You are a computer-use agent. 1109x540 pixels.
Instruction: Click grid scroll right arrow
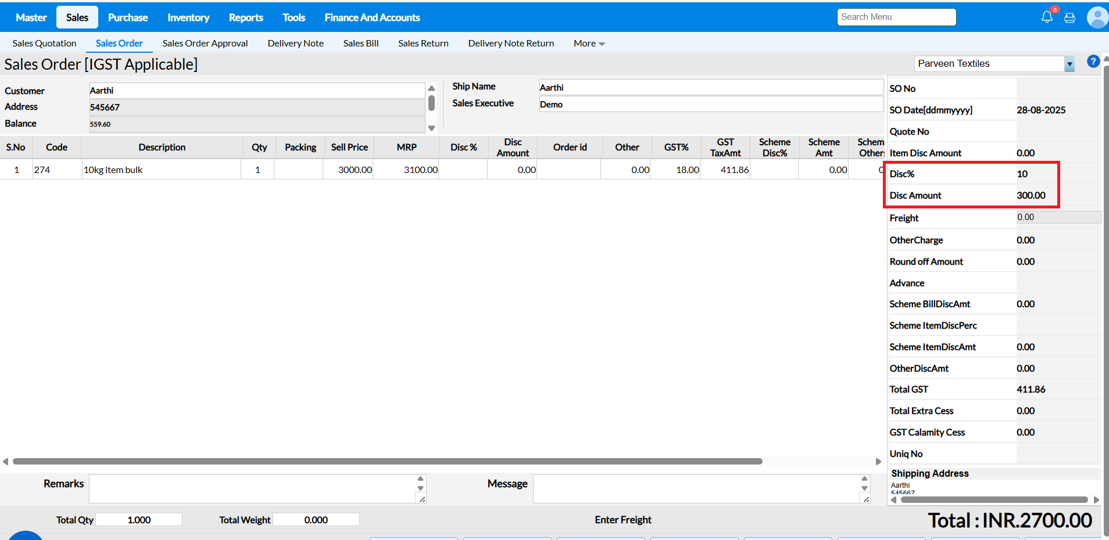point(878,462)
